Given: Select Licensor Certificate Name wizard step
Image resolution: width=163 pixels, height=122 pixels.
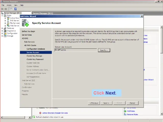Looking at the screenshot, I should pos(36,73).
